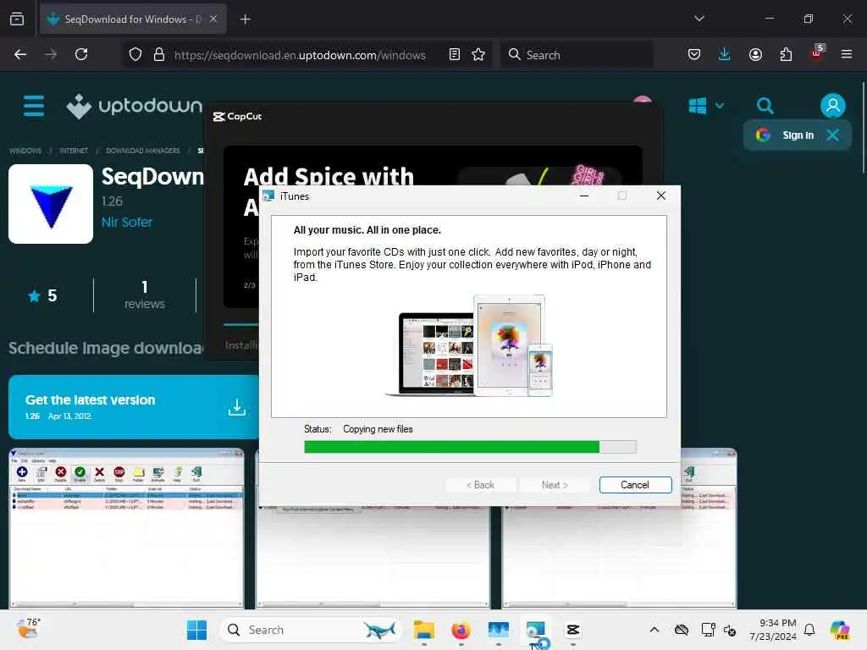The width and height of the screenshot is (867, 650).
Task: Click the site security padlock icon
Action: pyautogui.click(x=159, y=54)
